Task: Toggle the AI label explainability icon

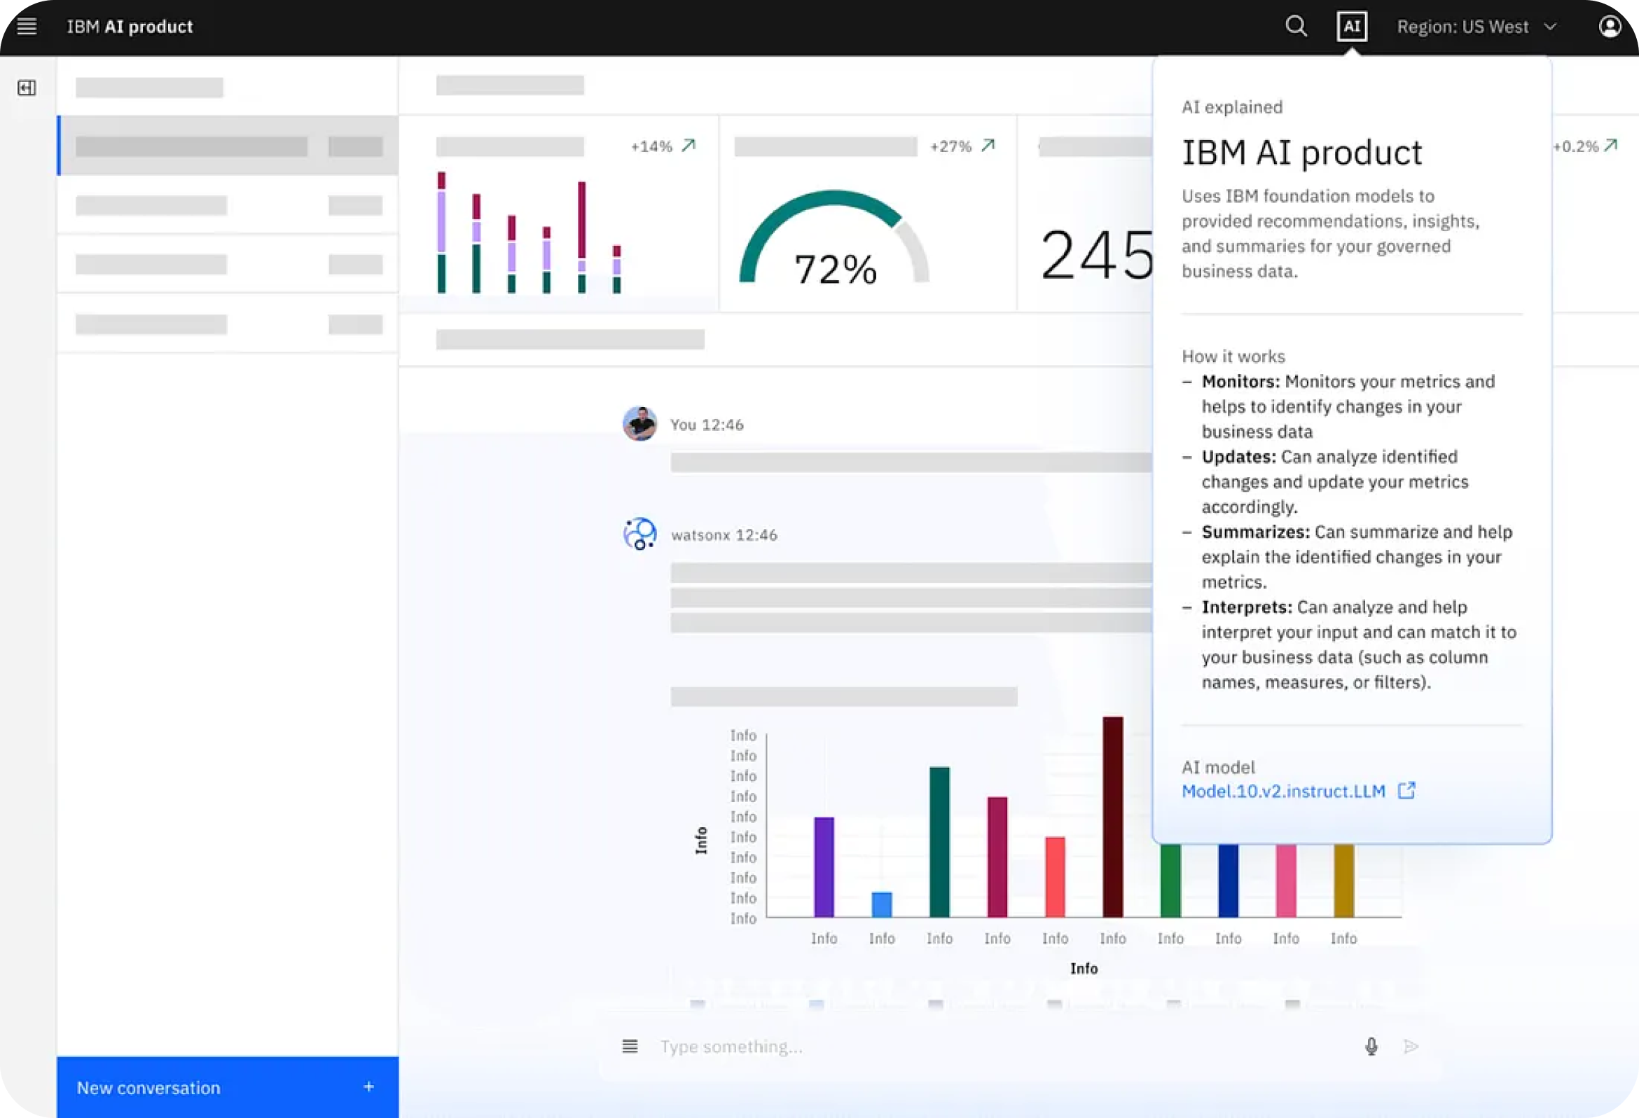Action: 1351,27
